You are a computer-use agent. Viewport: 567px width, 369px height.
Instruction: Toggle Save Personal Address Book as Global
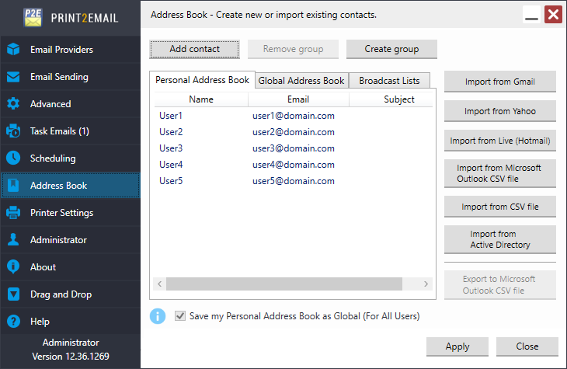(180, 316)
